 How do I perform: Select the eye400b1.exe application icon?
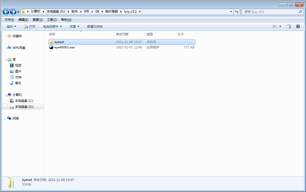point(51,47)
